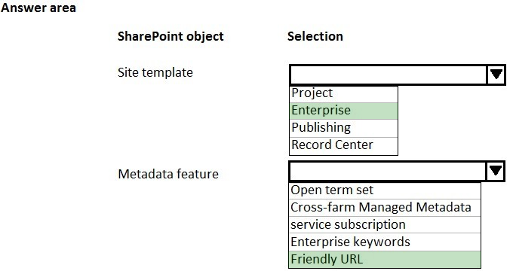Select Enterprise keywords metadata feature
The width and height of the screenshot is (513, 274).
click(385, 242)
